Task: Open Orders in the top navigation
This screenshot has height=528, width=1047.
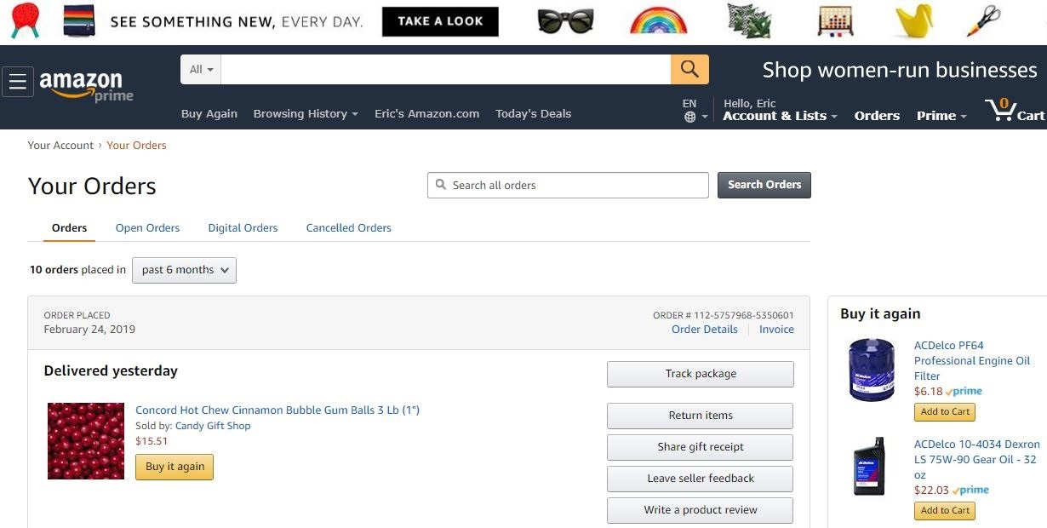Action: coord(877,116)
